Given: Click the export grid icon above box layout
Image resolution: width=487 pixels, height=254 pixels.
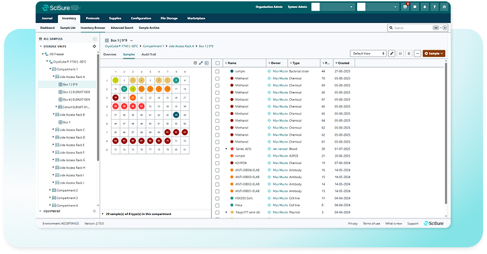Looking at the screenshot, I should (195, 63).
